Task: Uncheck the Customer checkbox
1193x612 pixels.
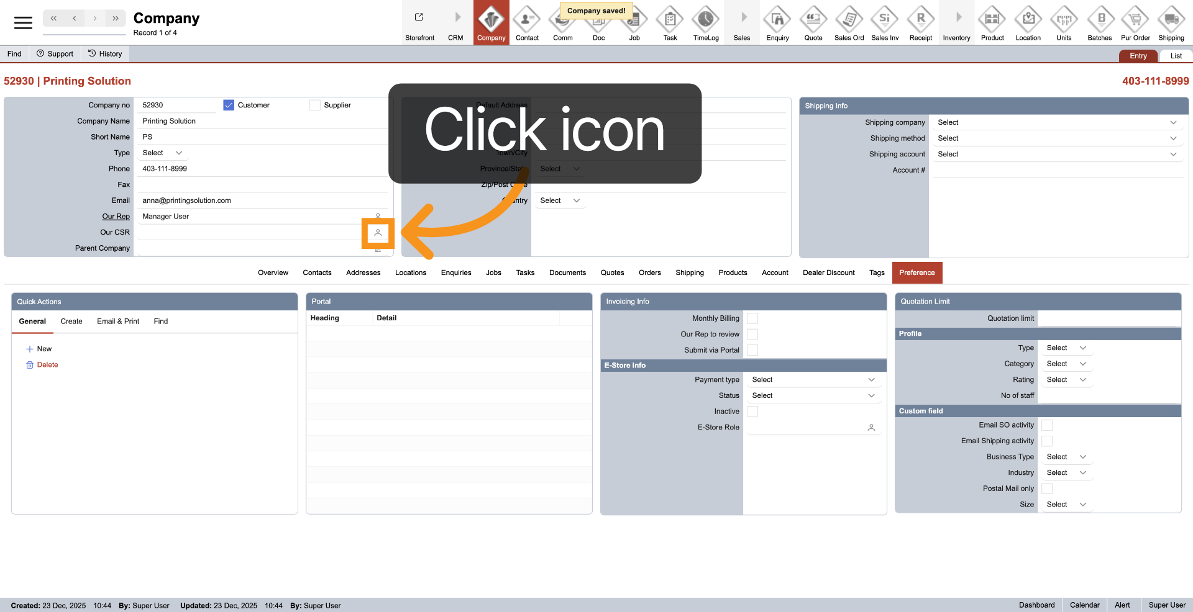Action: click(229, 106)
